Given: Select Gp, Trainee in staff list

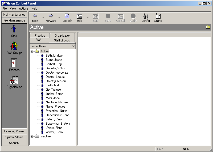Looking at the screenshot, I should point(53,90).
